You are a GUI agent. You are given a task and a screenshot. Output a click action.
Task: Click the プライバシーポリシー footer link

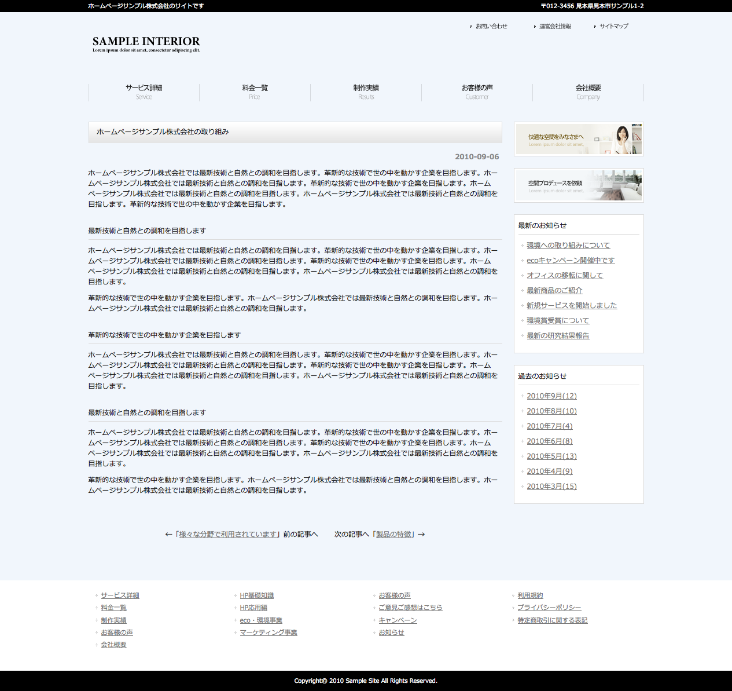549,608
